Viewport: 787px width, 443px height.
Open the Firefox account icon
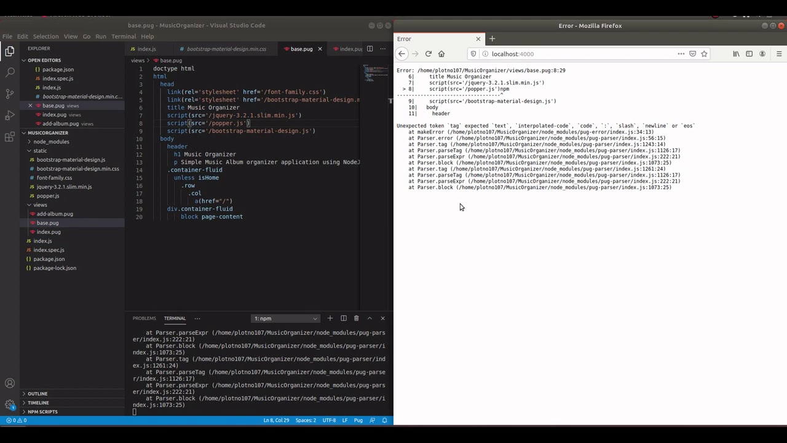point(762,54)
